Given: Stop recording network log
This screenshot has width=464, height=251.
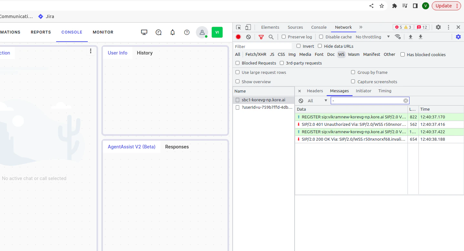Looking at the screenshot, I should (x=238, y=37).
